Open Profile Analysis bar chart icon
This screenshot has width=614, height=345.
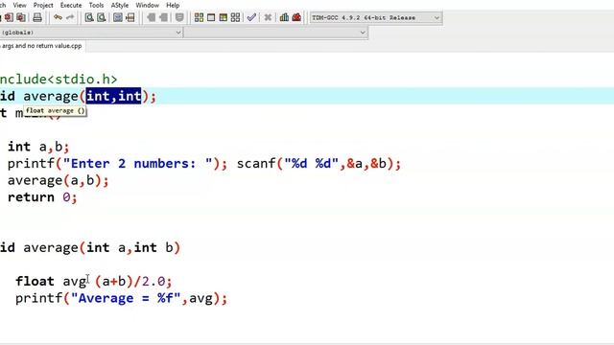click(284, 17)
